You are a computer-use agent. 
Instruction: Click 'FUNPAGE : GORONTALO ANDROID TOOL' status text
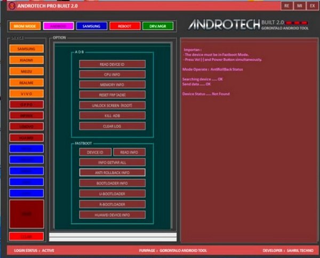pos(173,251)
